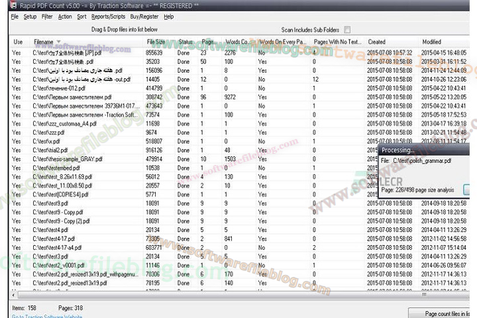
Task: Click modified date 2014-06-26 09:56:07
Action: point(443,266)
